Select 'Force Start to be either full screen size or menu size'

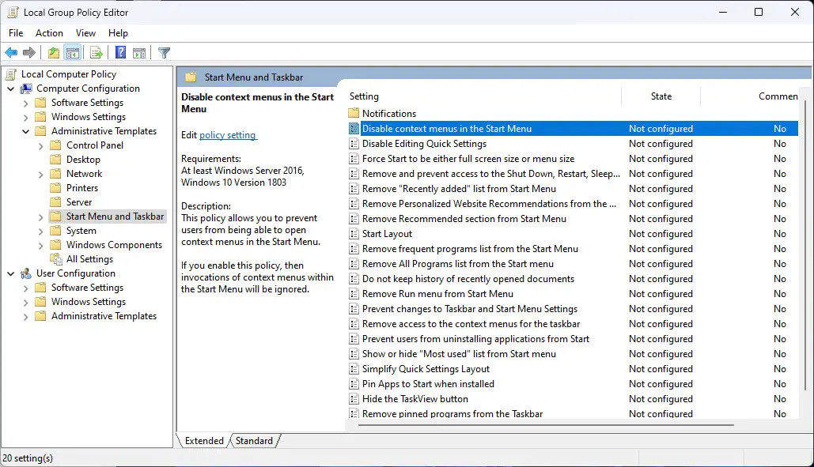[x=573, y=159]
